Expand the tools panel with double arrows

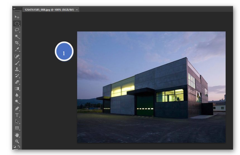(x=14, y=9)
